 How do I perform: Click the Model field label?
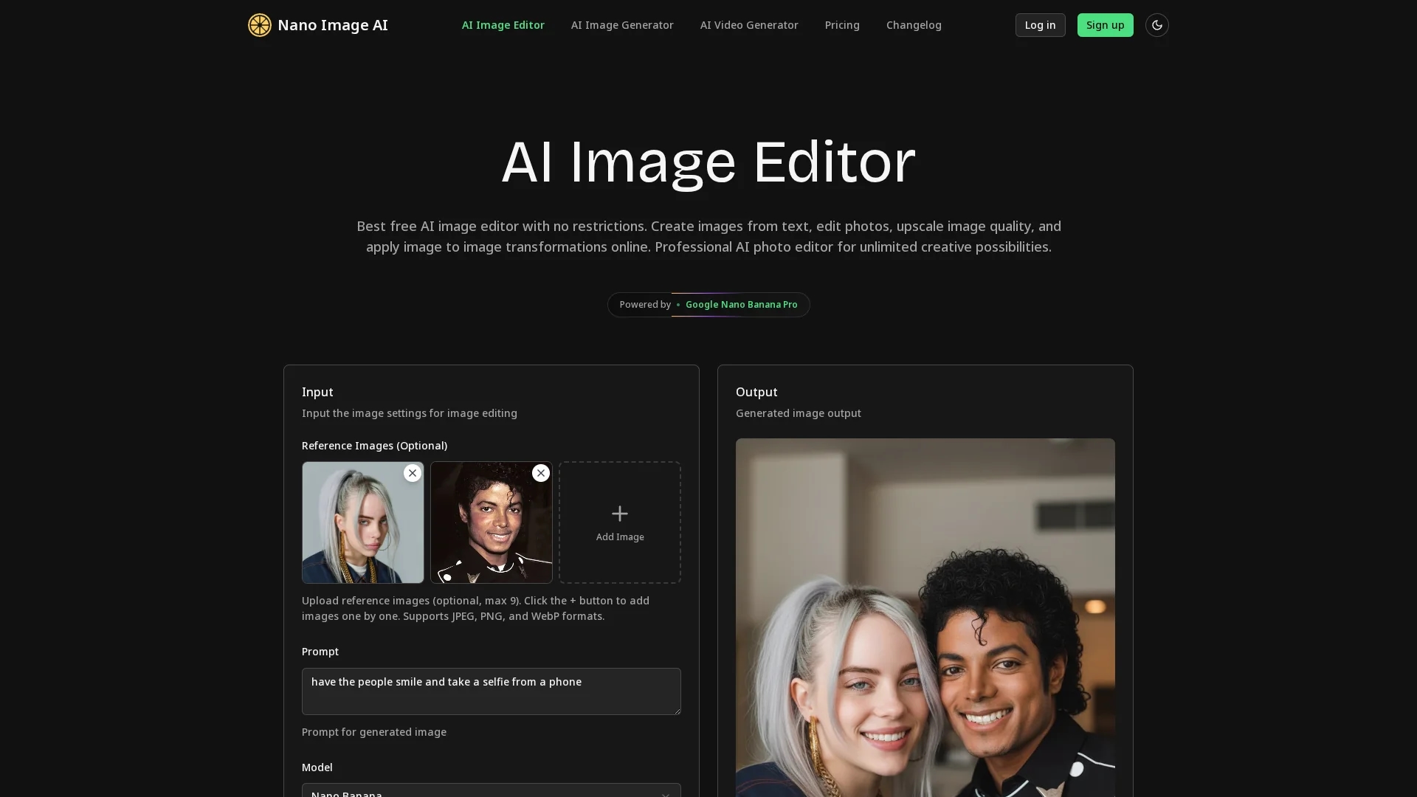pyautogui.click(x=317, y=767)
